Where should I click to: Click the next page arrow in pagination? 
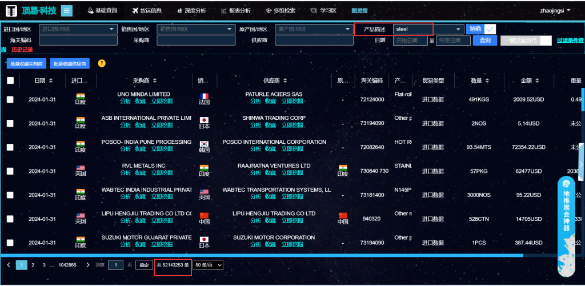click(87, 265)
